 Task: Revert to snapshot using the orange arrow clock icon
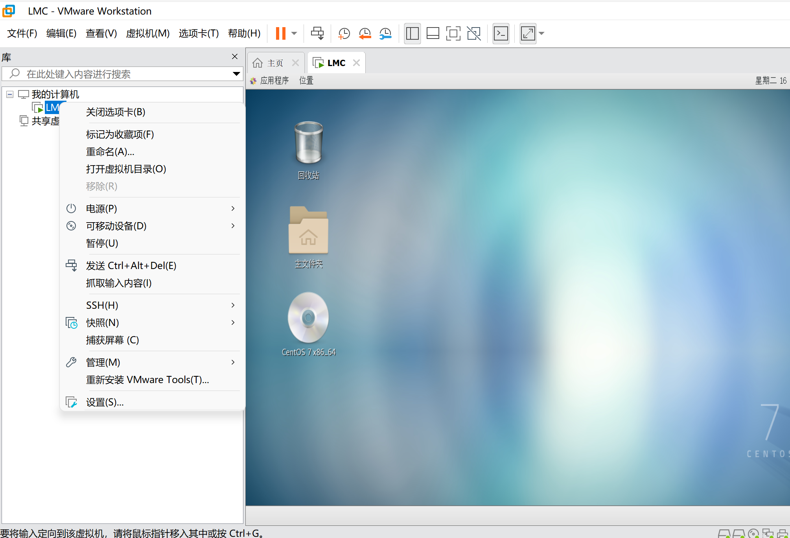coord(365,33)
